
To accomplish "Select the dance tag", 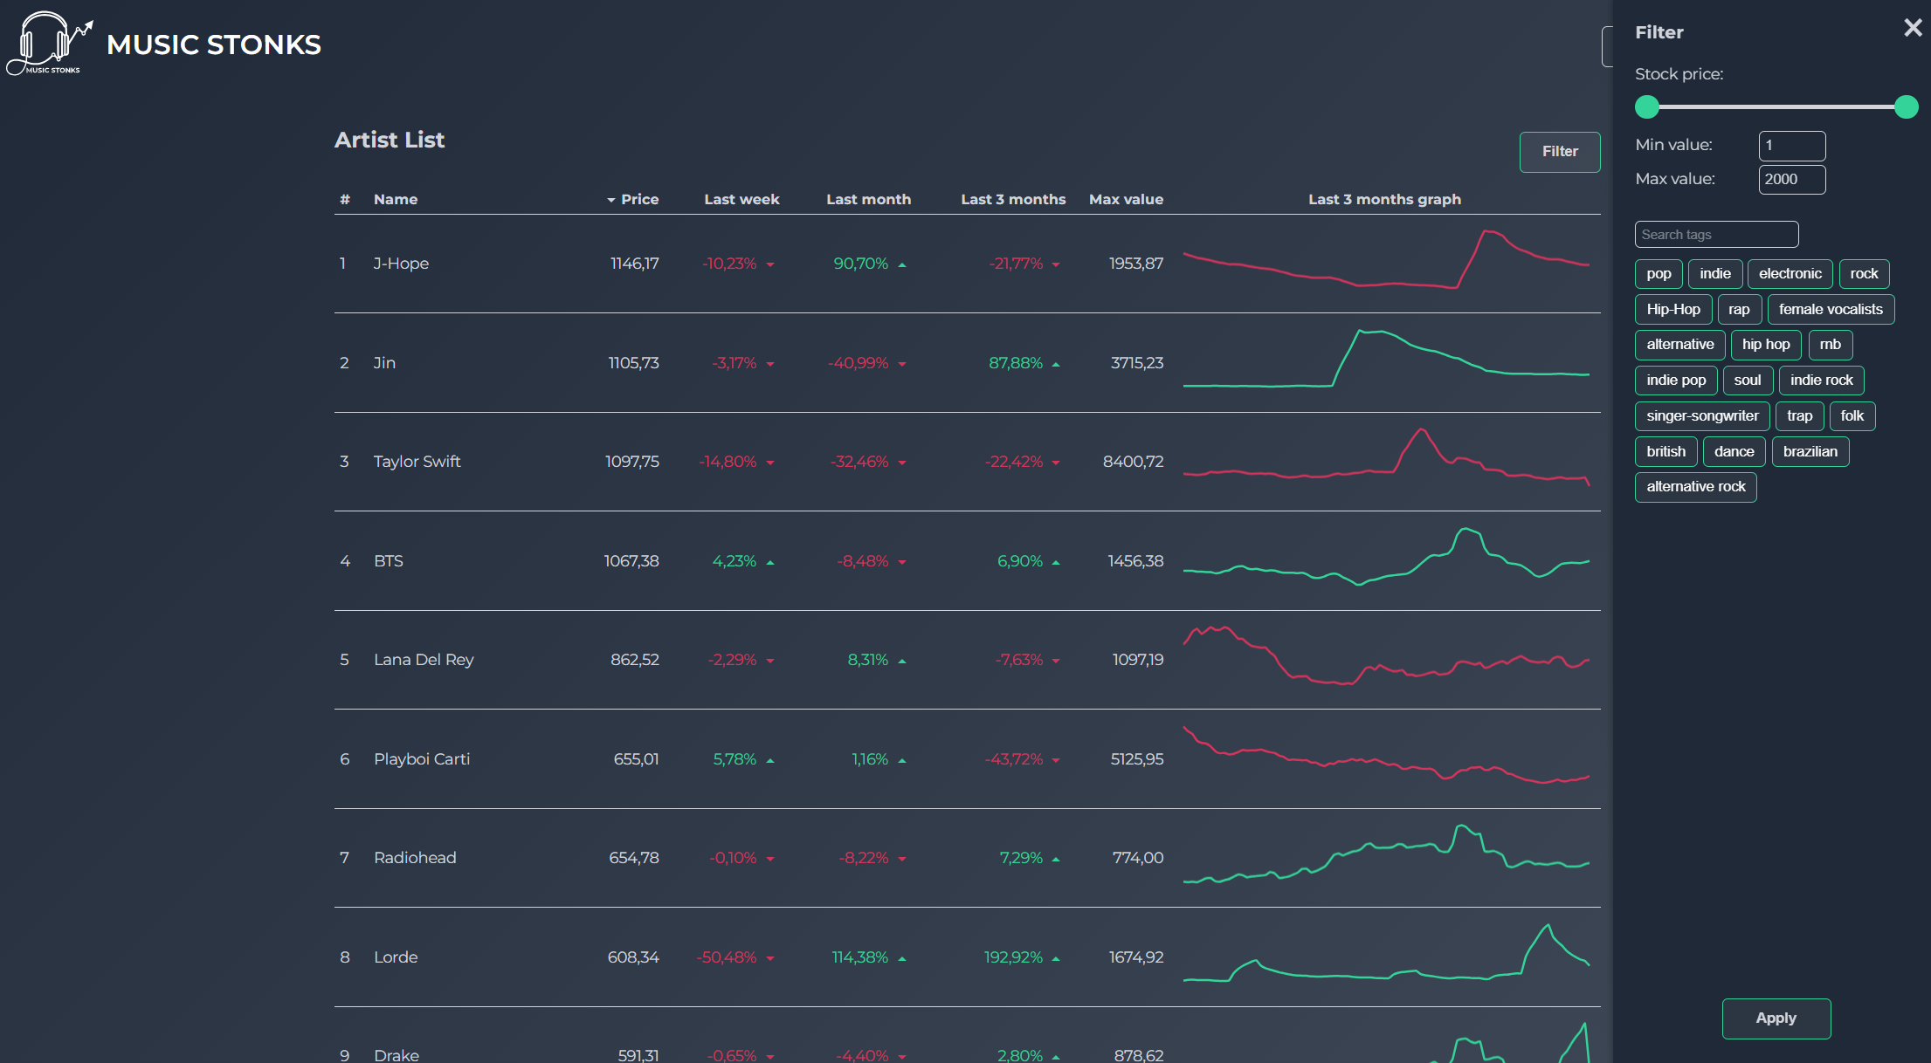I will click(1734, 452).
